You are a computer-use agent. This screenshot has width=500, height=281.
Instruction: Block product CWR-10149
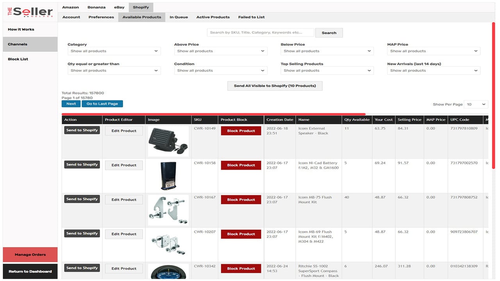[x=241, y=131]
